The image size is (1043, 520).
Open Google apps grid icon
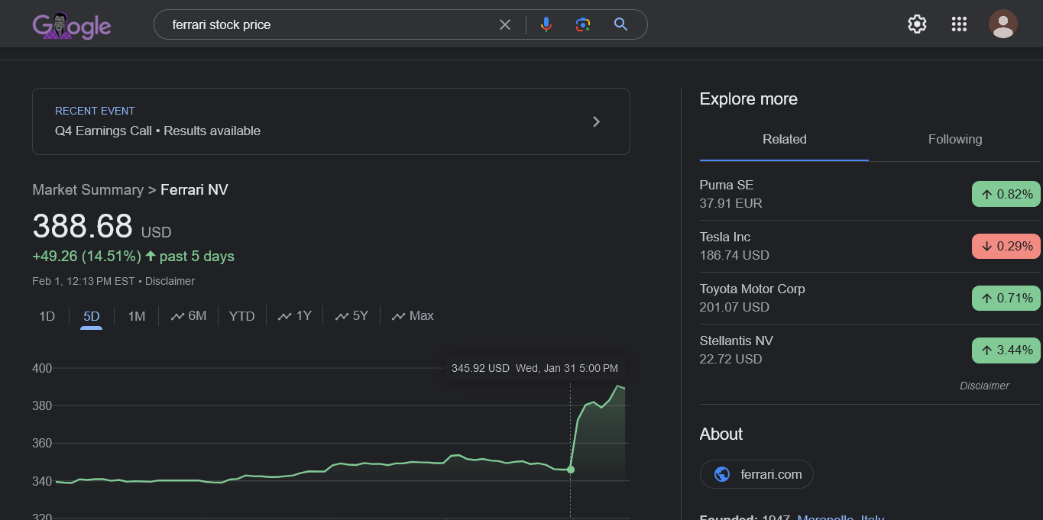(959, 24)
